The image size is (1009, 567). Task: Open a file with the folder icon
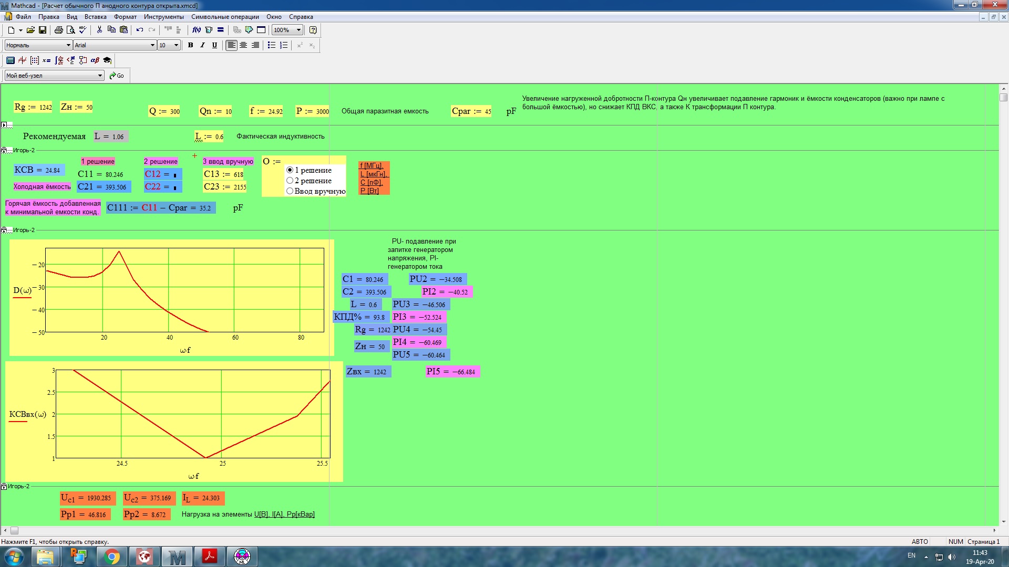tap(30, 30)
